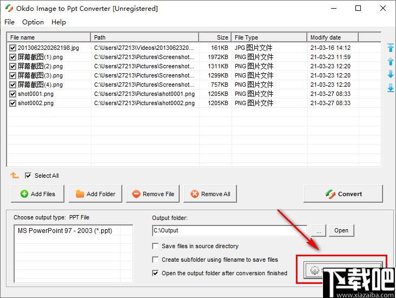Image resolution: width=396 pixels, height=298 pixels.
Task: Uncheck 屏幕截图(4).png checkbox
Action: (x=12, y=85)
